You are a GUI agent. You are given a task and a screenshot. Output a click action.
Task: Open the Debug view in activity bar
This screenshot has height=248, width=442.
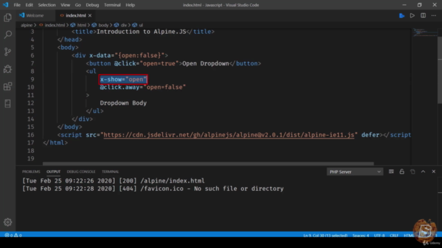pos(8,69)
